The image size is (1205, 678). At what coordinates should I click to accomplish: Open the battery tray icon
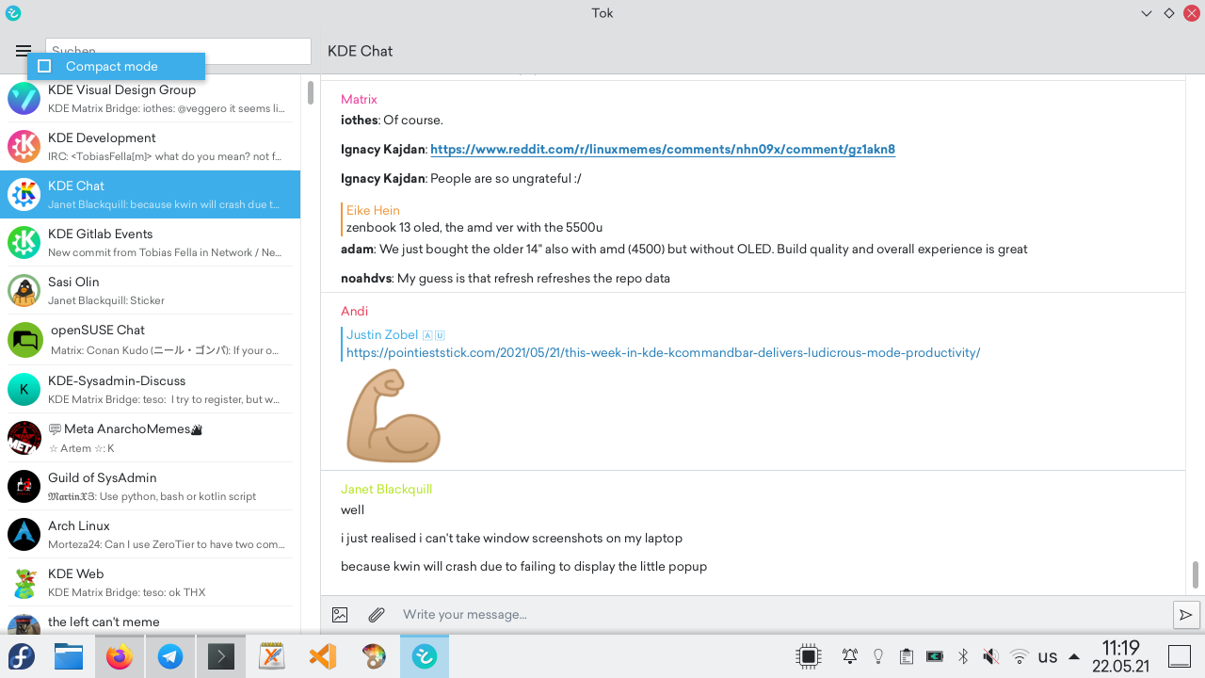(x=935, y=656)
